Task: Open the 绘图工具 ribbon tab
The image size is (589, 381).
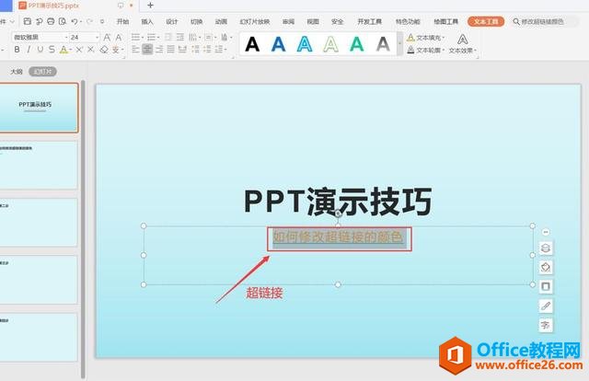Action: pos(445,22)
